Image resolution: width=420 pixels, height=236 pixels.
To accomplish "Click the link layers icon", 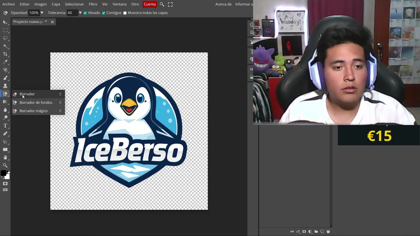I will [x=292, y=231].
